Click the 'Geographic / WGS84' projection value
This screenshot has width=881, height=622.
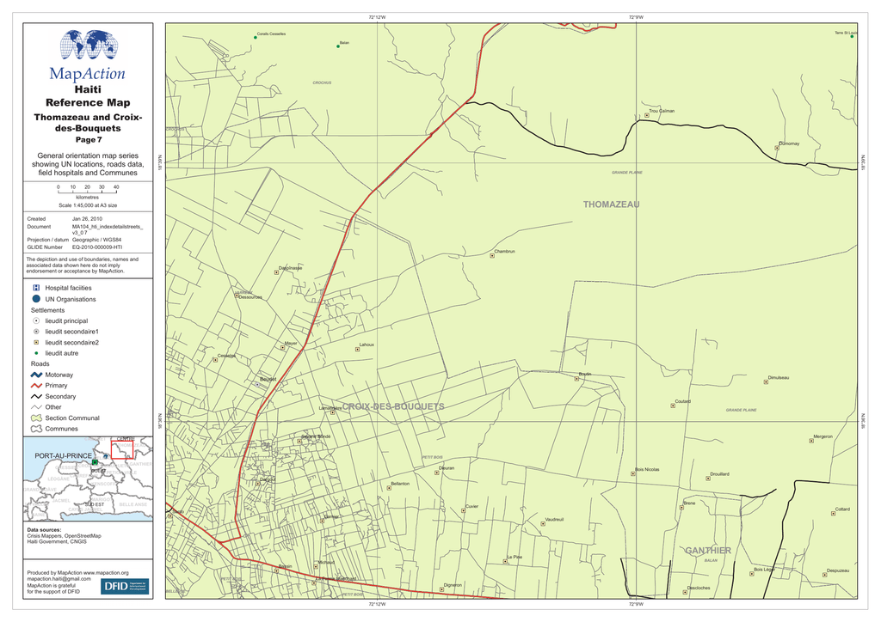pyautogui.click(x=96, y=240)
